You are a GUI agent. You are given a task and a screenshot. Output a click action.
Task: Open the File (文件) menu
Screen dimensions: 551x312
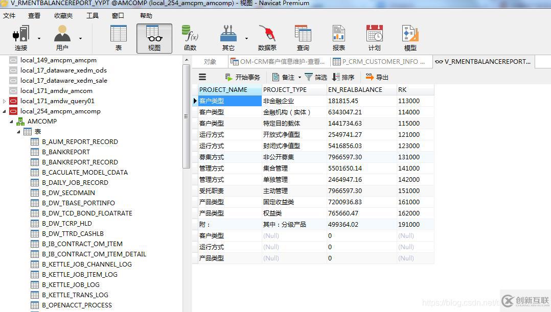tap(9, 16)
